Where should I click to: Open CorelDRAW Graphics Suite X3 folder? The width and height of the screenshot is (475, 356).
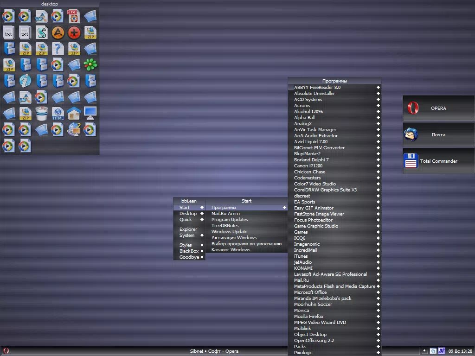(334, 190)
